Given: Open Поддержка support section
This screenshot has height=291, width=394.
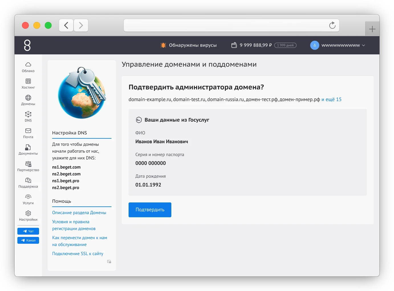Looking at the screenshot, I should [x=28, y=183].
